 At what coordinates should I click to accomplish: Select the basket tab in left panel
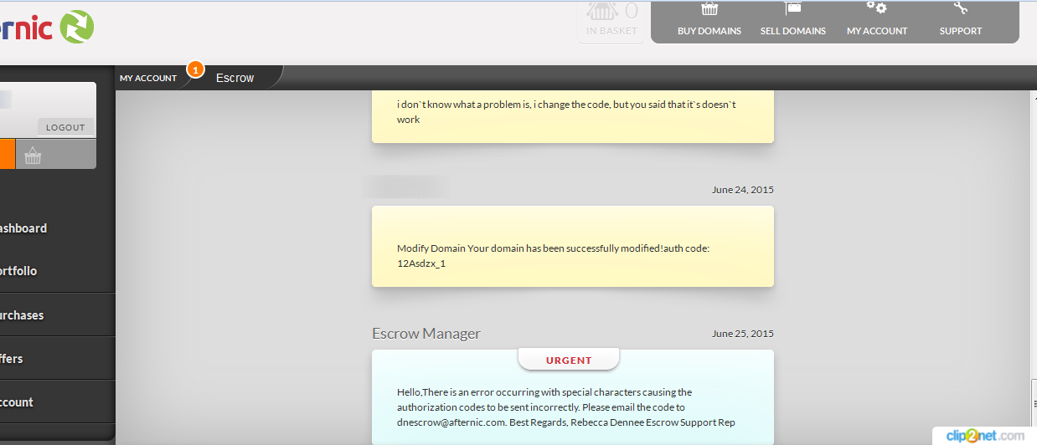[33, 156]
